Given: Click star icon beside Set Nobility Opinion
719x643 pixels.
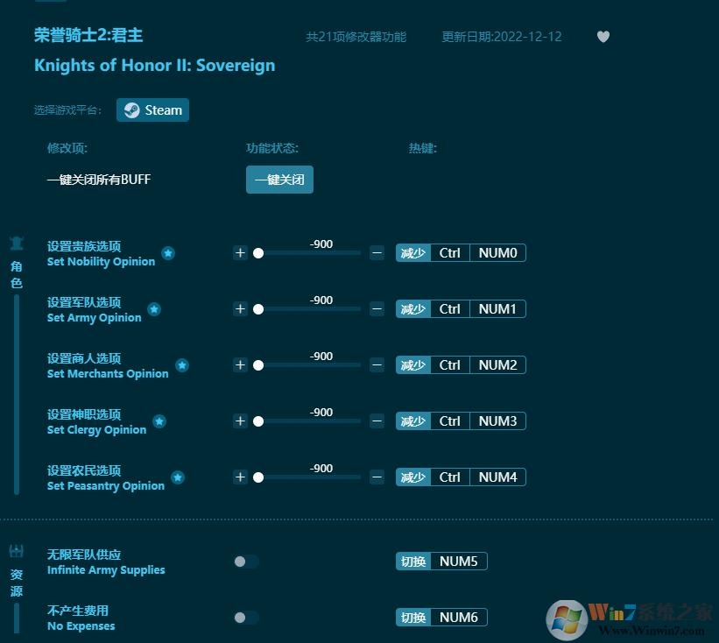Looking at the screenshot, I should click(168, 253).
